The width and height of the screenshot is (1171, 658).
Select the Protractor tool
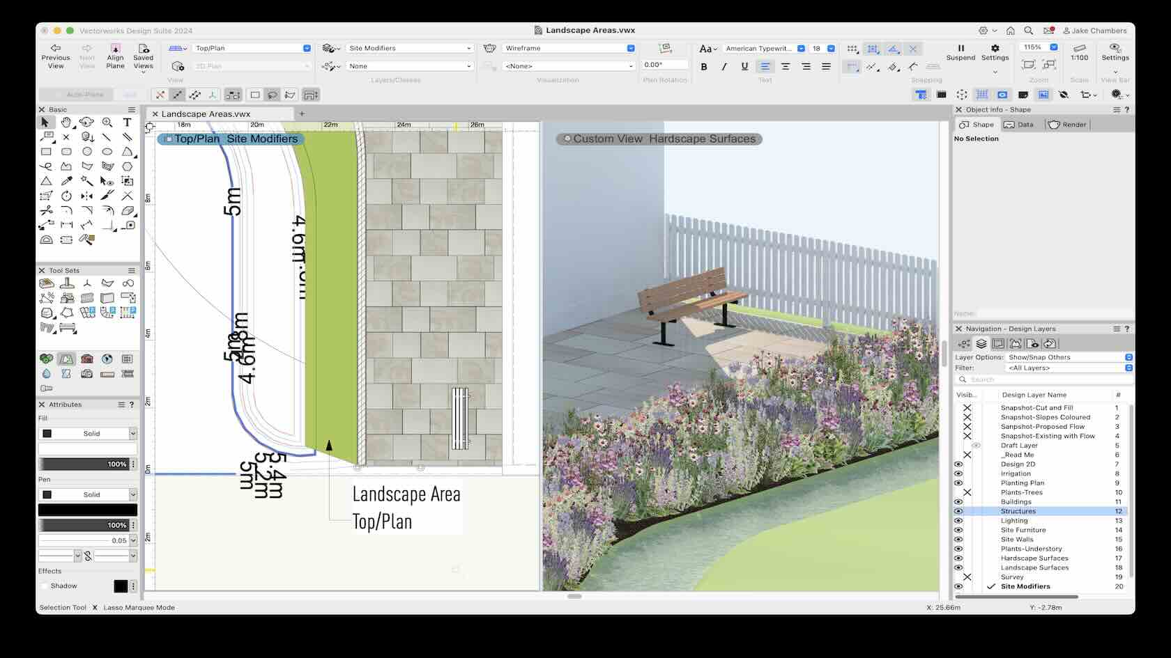coord(46,238)
